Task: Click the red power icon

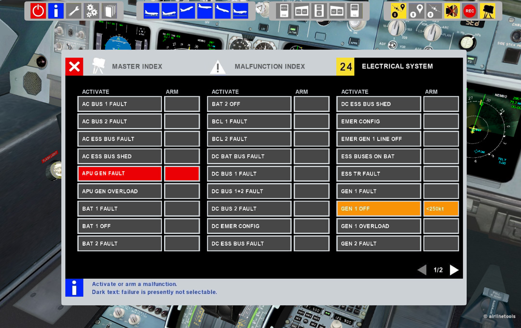Action: 38,11
